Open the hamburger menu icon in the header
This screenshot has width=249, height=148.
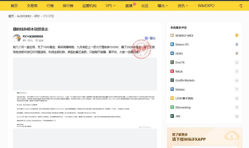(241, 6)
